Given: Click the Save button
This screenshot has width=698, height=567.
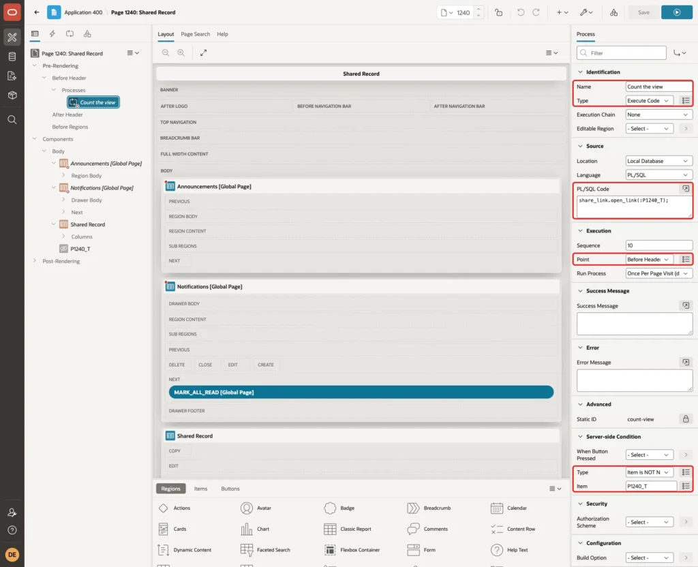Looking at the screenshot, I should pyautogui.click(x=643, y=12).
